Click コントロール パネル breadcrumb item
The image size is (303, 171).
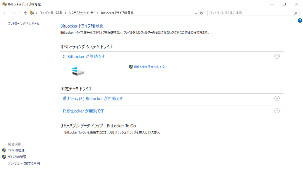[51, 13]
